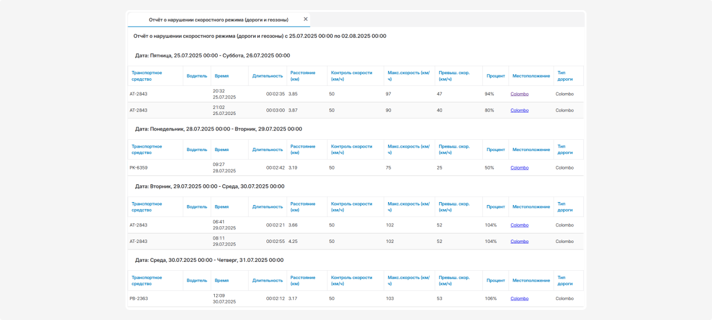The width and height of the screenshot is (712, 320).
Task: Select the PB-2363 vehicle cell
Action: [x=139, y=299]
